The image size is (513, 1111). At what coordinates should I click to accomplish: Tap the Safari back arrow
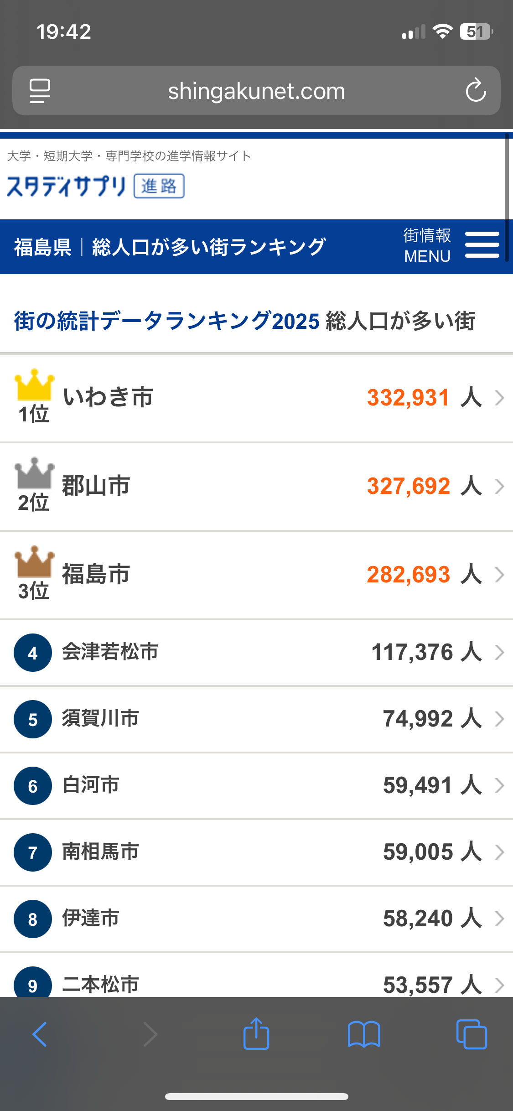40,1034
